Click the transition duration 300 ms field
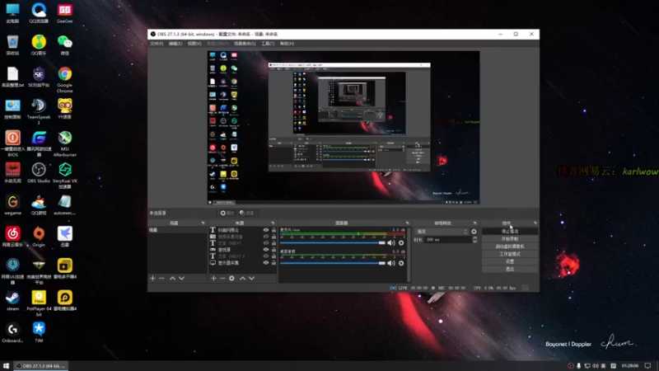This screenshot has width=659, height=371. point(447,239)
